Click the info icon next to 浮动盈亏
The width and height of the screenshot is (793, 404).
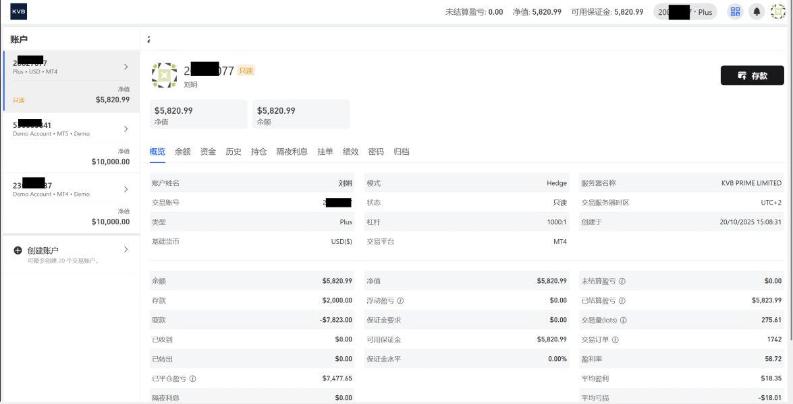[400, 300]
